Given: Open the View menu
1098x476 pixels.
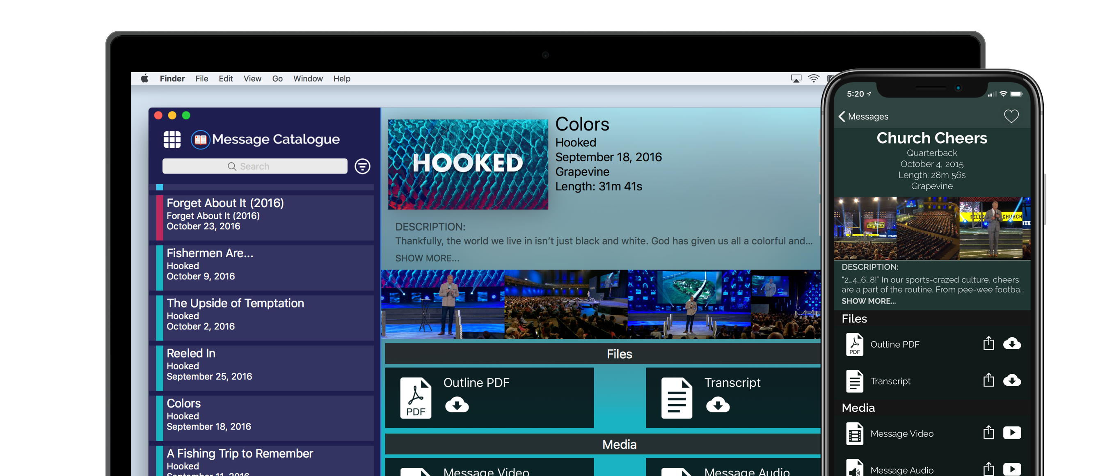Looking at the screenshot, I should tap(252, 78).
